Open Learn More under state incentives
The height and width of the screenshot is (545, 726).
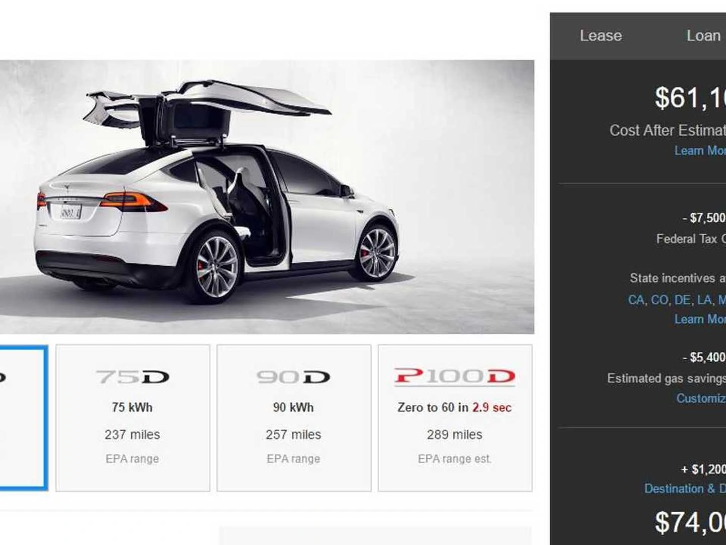pyautogui.click(x=700, y=319)
